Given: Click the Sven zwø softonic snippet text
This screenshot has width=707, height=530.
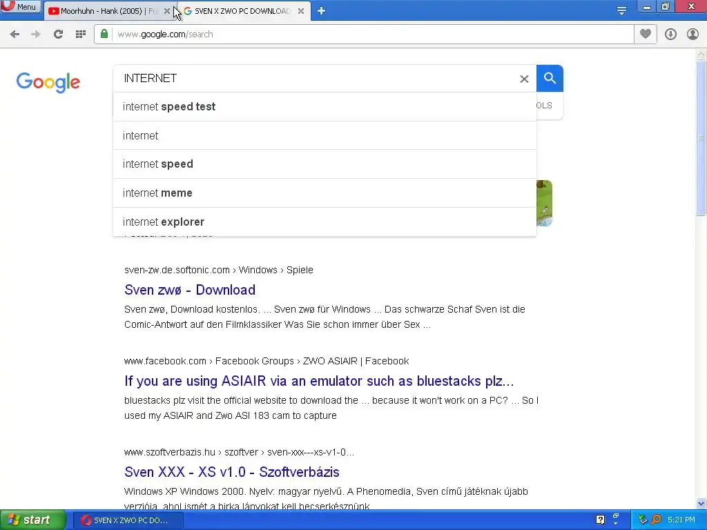Looking at the screenshot, I should tap(325, 317).
